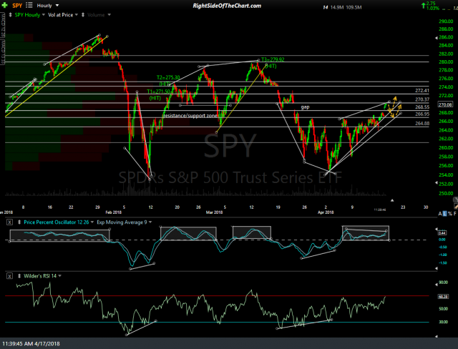Click the 11:39:45 AM 4/17/2018 timestamp
The image size is (458, 349).
(31, 344)
